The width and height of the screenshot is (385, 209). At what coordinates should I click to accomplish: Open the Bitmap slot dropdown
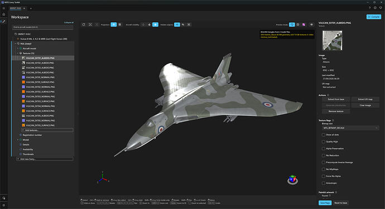click(350, 128)
